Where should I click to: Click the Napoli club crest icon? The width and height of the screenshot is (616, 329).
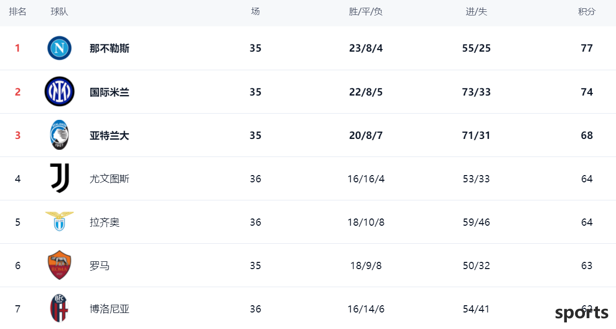tap(59, 48)
